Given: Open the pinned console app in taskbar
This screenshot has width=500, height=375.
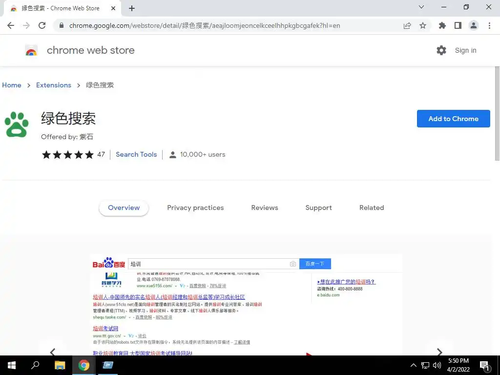Looking at the screenshot, I should pyautogui.click(x=108, y=365).
